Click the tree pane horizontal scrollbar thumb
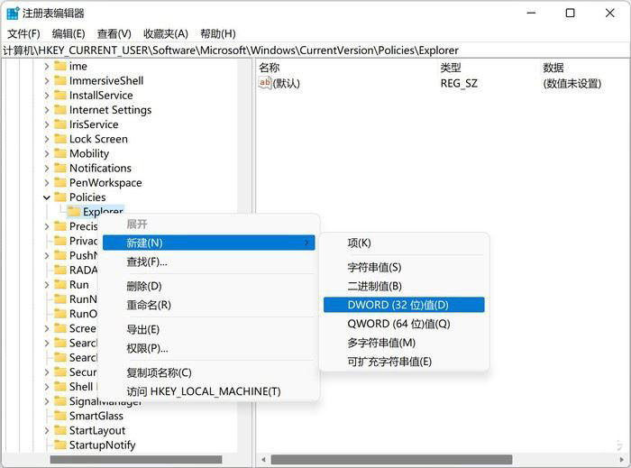This screenshot has width=631, height=468. (136, 459)
